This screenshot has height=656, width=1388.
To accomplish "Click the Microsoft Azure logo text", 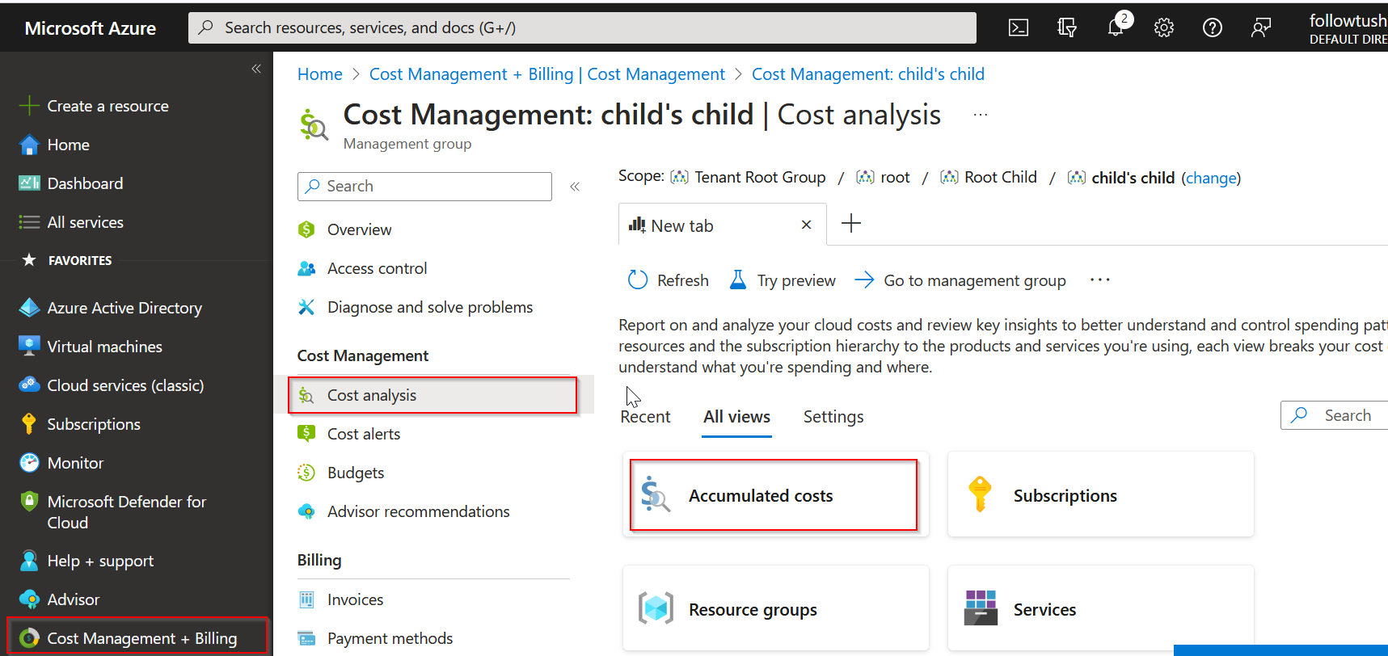I will pyautogui.click(x=91, y=28).
